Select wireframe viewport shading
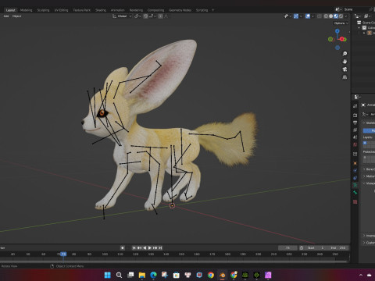Viewport: 375px width, 281px height. [x=326, y=16]
